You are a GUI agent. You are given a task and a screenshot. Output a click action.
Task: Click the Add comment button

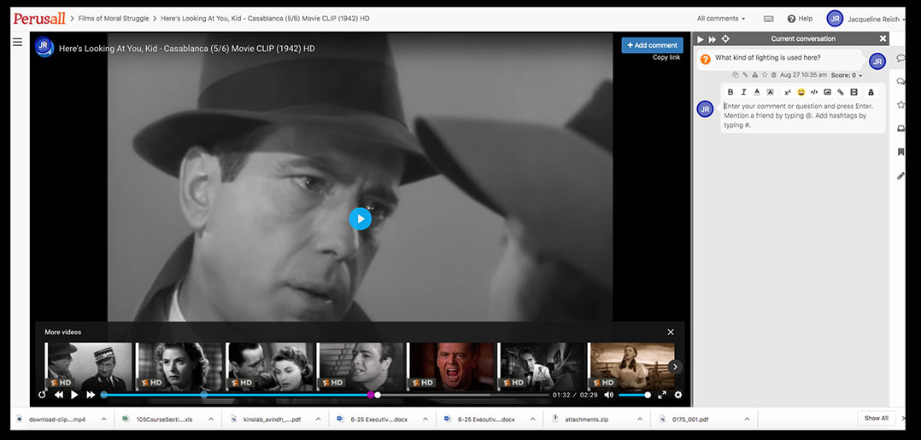pyautogui.click(x=652, y=45)
